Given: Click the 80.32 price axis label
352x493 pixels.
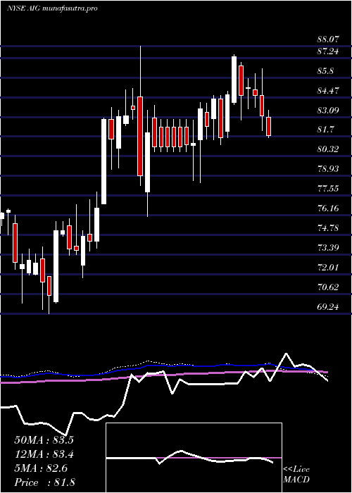Looking at the screenshot, I should coord(328,149).
